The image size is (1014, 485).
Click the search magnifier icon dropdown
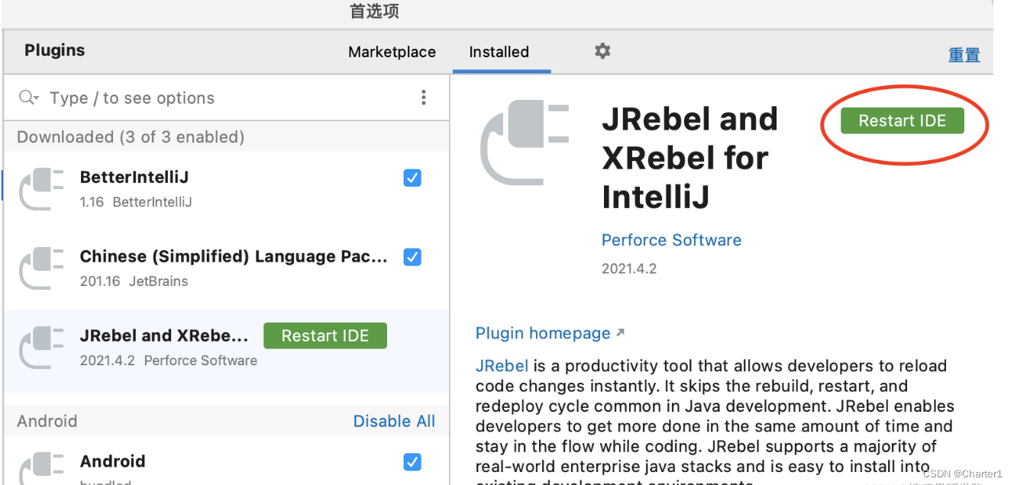click(x=28, y=98)
